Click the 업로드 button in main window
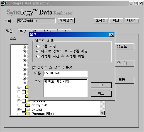Image resolution: width=144 pixels, height=132 pixels. (x=125, y=47)
